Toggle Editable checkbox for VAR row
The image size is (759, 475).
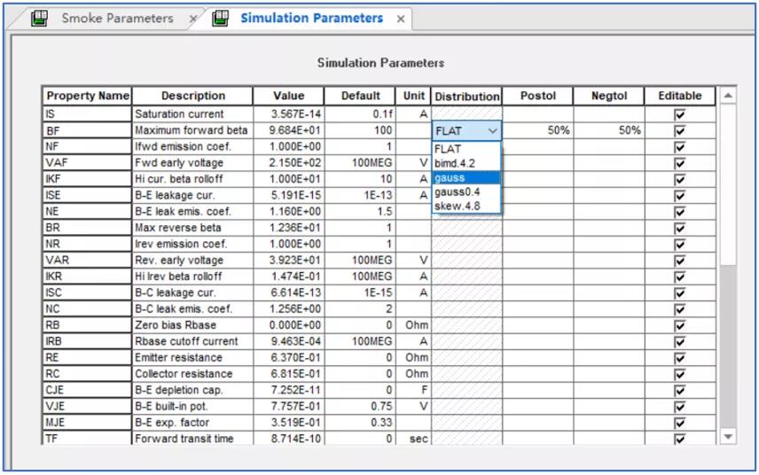pos(679,261)
